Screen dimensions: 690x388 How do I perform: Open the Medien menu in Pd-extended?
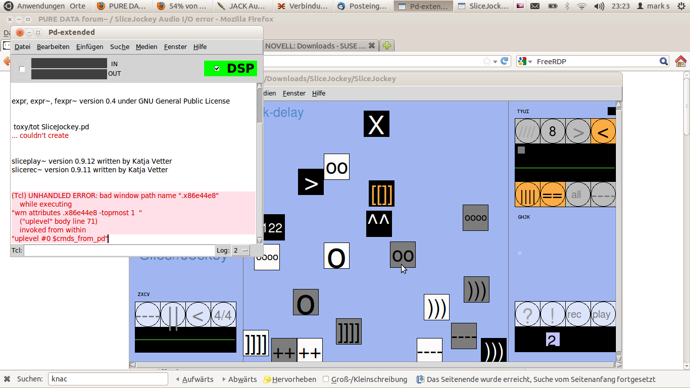[x=146, y=46]
